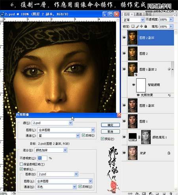Open the fx layer style icon
Screen dimensions: 178x195
(138, 193)
